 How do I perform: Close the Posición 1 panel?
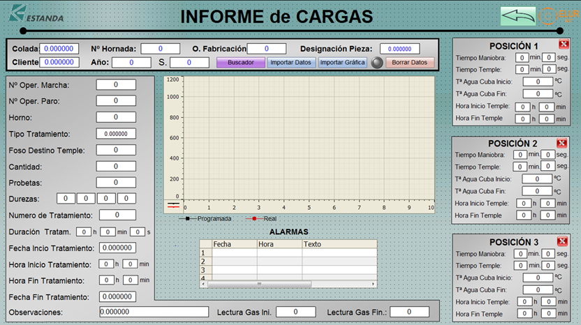tap(564, 45)
